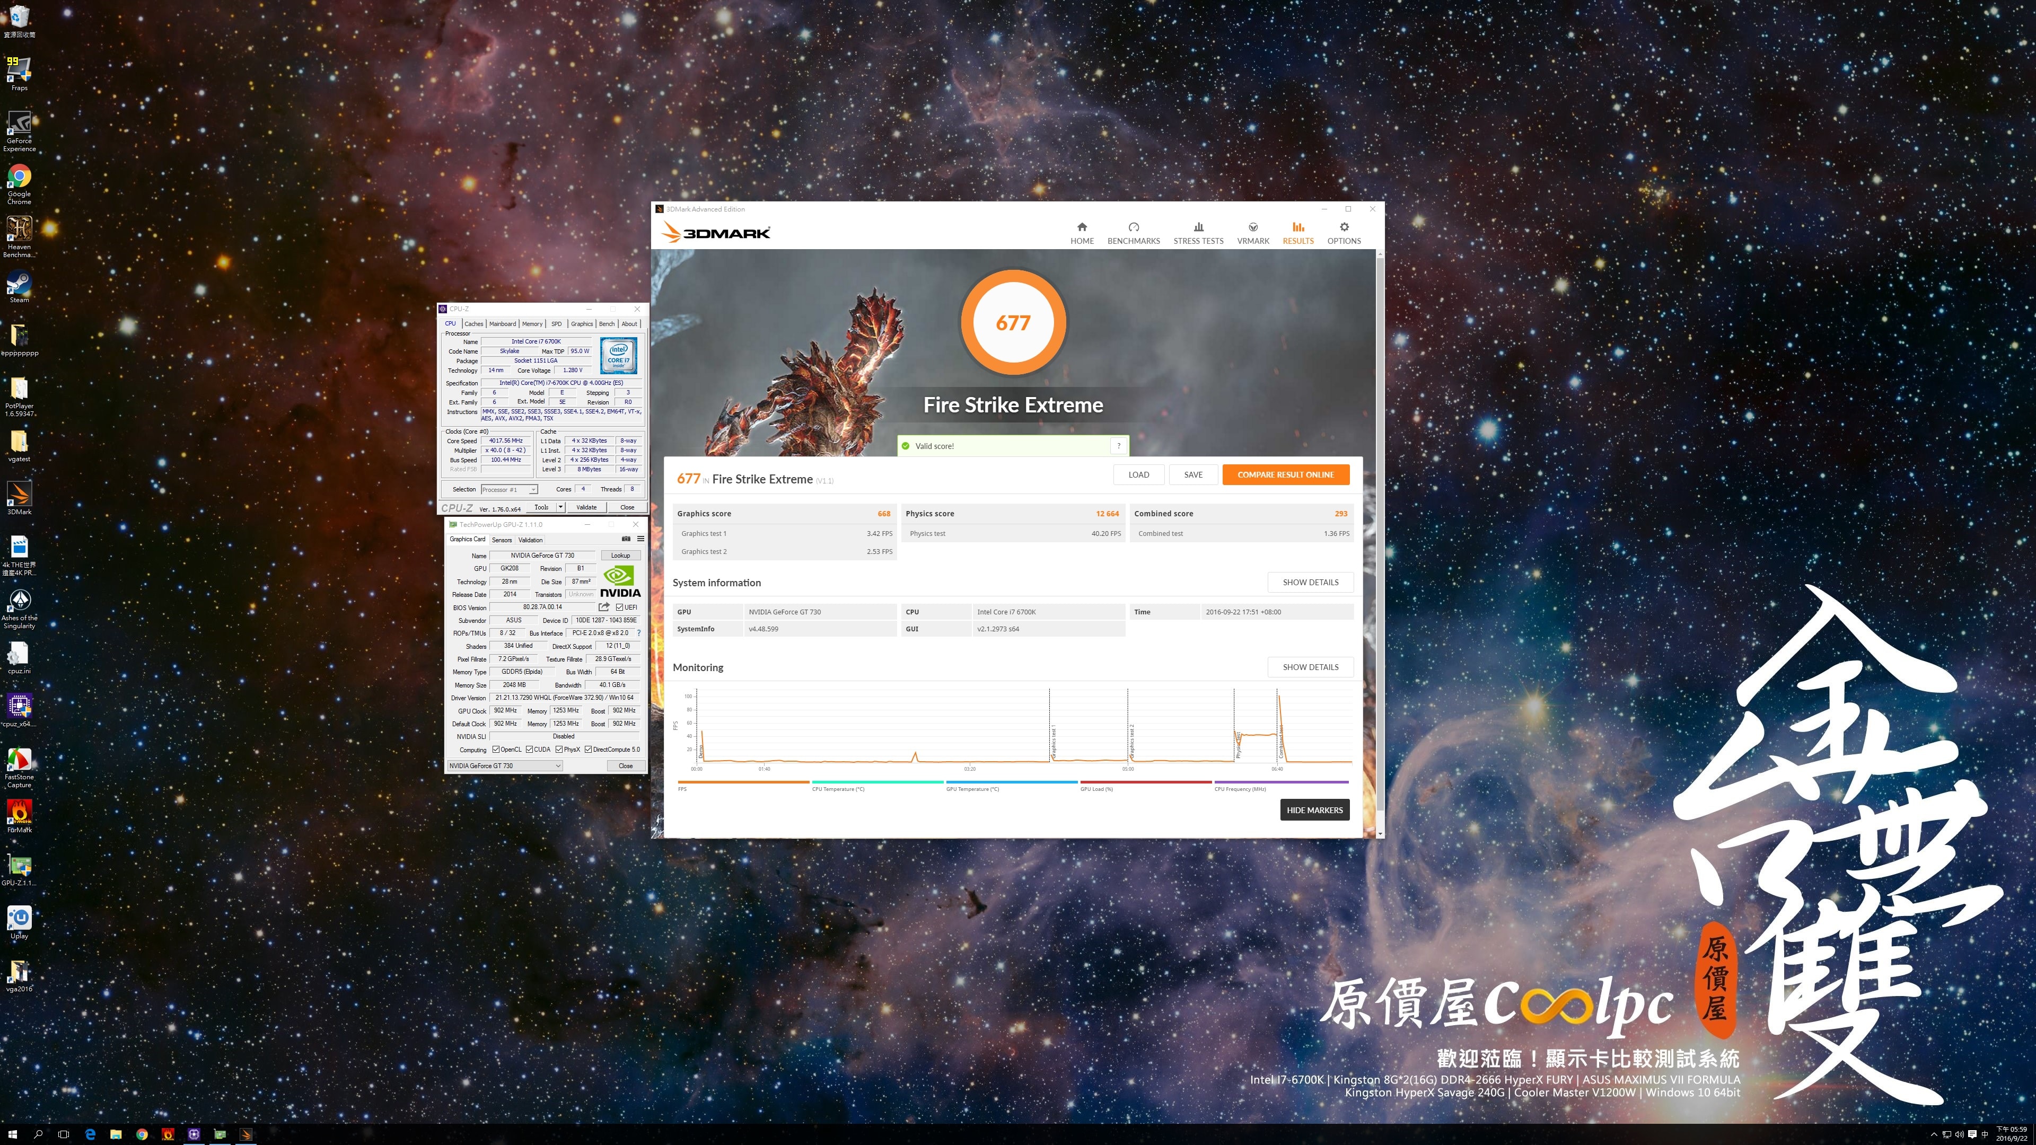2036x1145 pixels.
Task: Click Tools button in CPU-Z
Action: pyautogui.click(x=541, y=507)
